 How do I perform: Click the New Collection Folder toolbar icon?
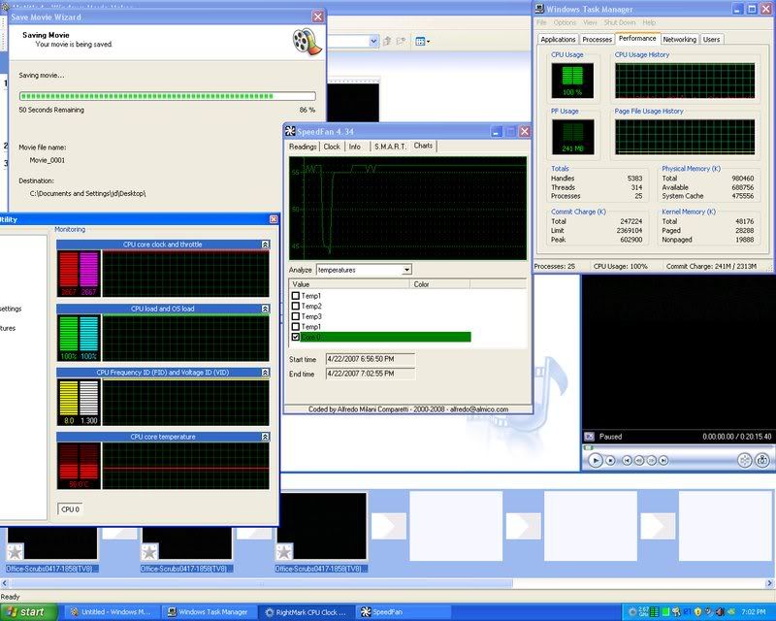401,41
